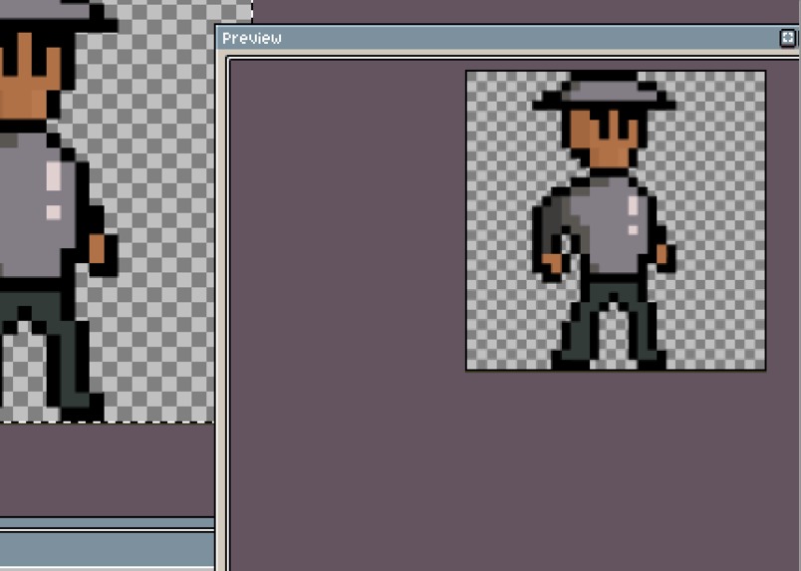This screenshot has width=801, height=571.
Task: Click the preview character's dark green trousers
Action: [609, 320]
